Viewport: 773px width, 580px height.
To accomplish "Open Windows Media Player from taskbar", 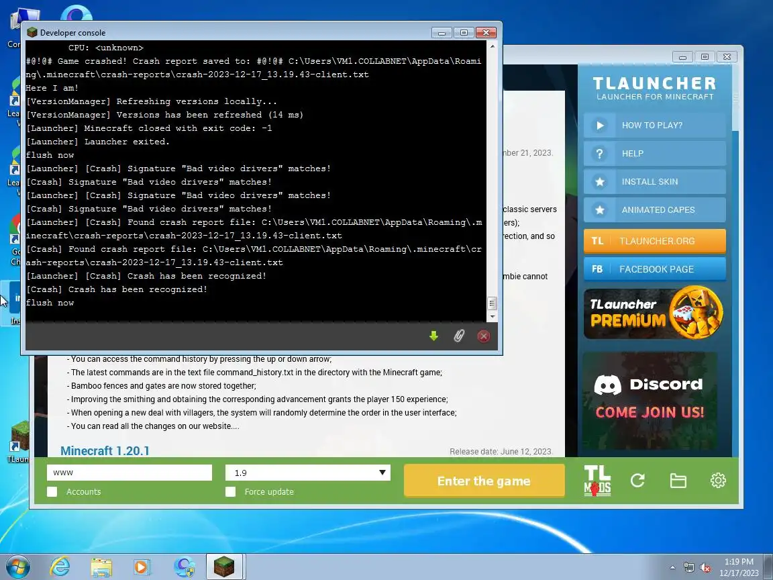I will point(142,567).
